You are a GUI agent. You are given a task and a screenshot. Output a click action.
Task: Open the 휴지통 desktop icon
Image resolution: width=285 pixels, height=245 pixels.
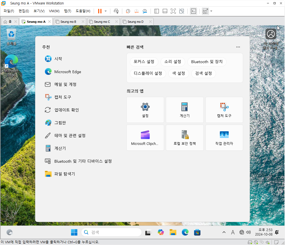point(11,37)
